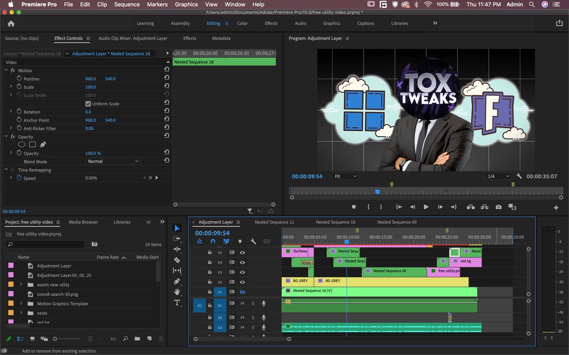Click the rectangle opacity mask tool
This screenshot has height=355, width=569.
point(32,144)
